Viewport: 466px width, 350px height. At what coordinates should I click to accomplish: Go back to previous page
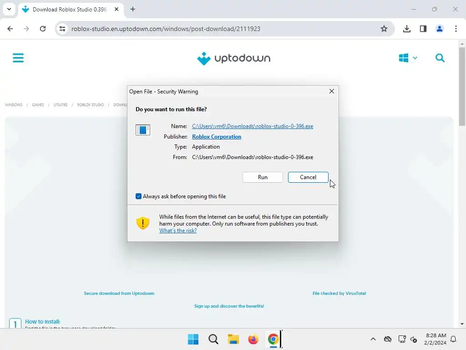click(10, 29)
